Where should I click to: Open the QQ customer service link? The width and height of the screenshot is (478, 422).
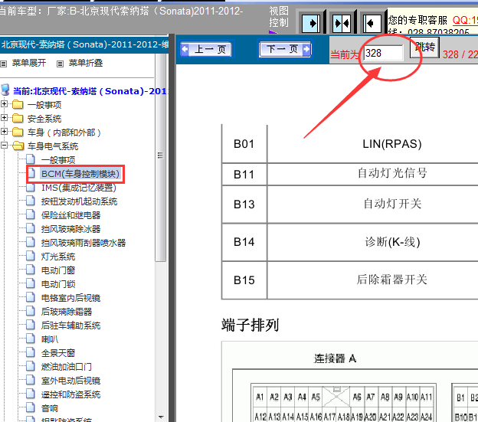[465, 20]
